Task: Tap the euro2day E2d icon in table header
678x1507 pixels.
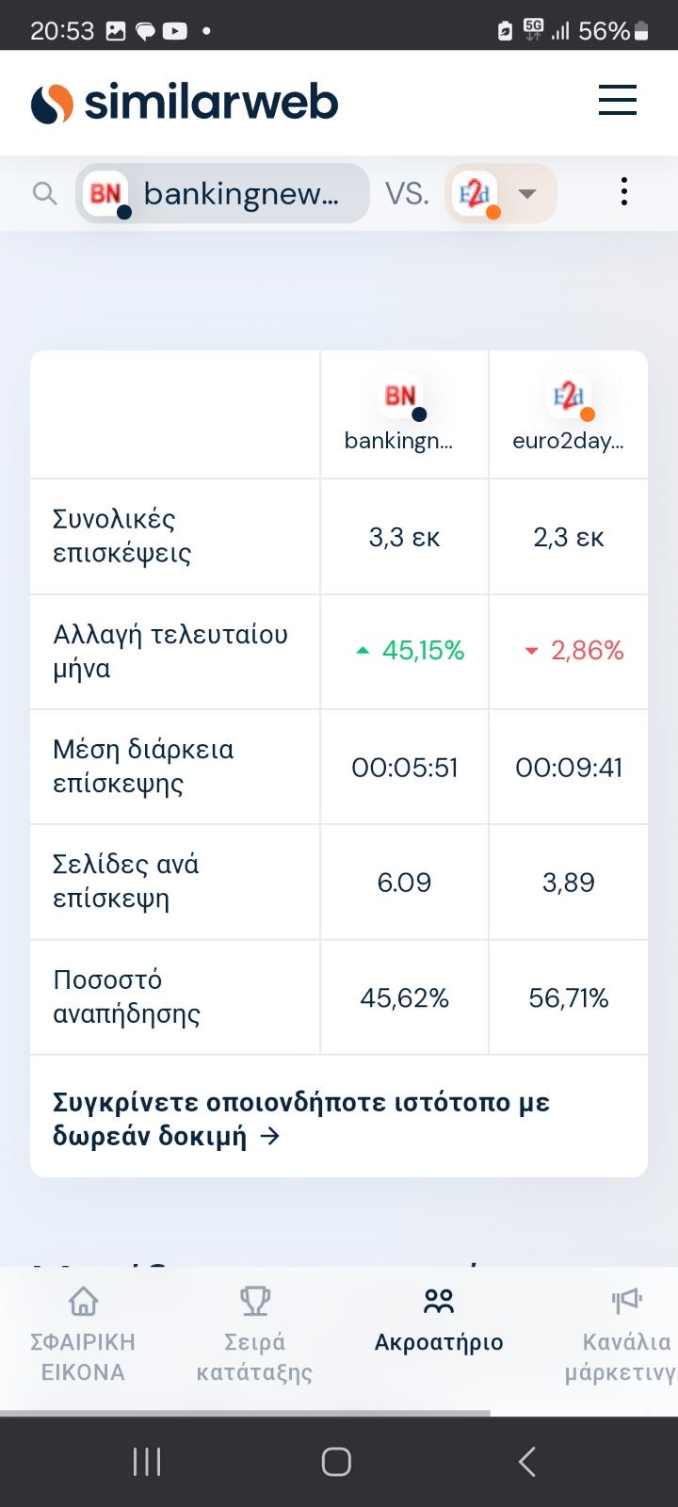Action: (x=570, y=398)
